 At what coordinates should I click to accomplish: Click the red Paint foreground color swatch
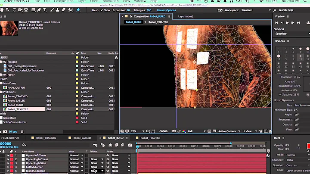coord(308,146)
